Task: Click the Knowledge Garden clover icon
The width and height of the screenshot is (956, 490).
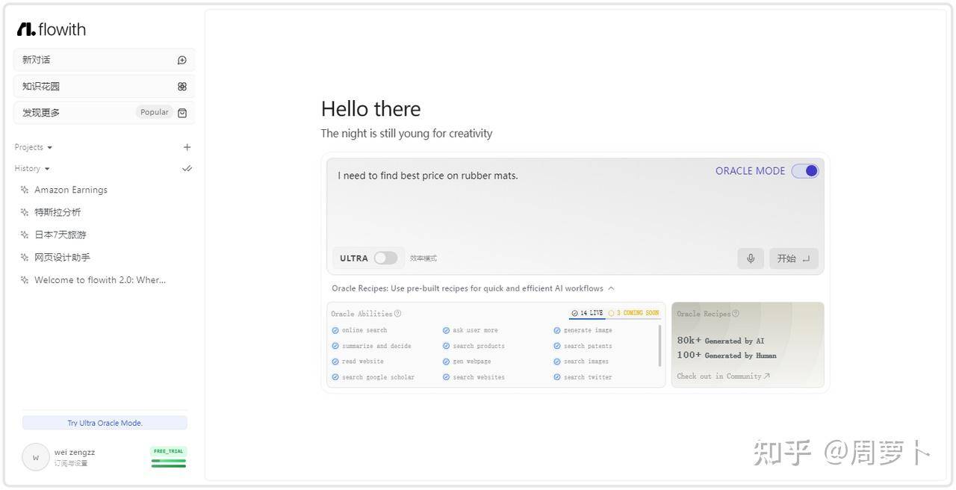Action: 182,87
